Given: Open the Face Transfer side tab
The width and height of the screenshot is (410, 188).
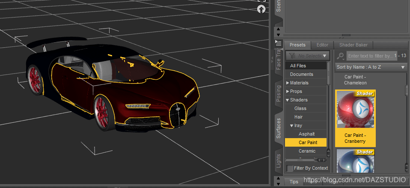Looking at the screenshot, I should pos(279,60).
